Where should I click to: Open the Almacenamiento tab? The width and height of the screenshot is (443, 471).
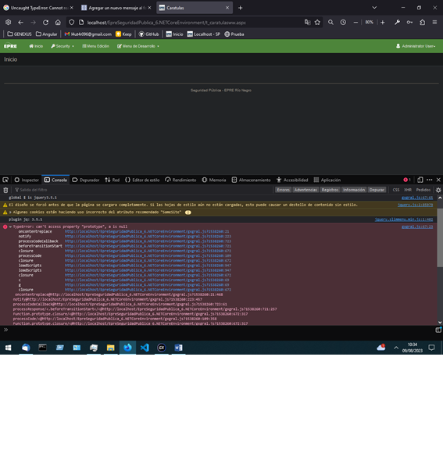point(252,180)
